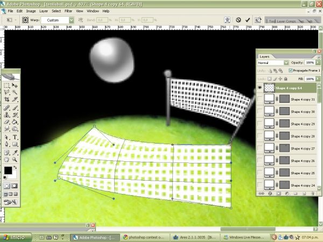Select the Pen tool
This screenshot has width=323, height=242.
(6, 144)
